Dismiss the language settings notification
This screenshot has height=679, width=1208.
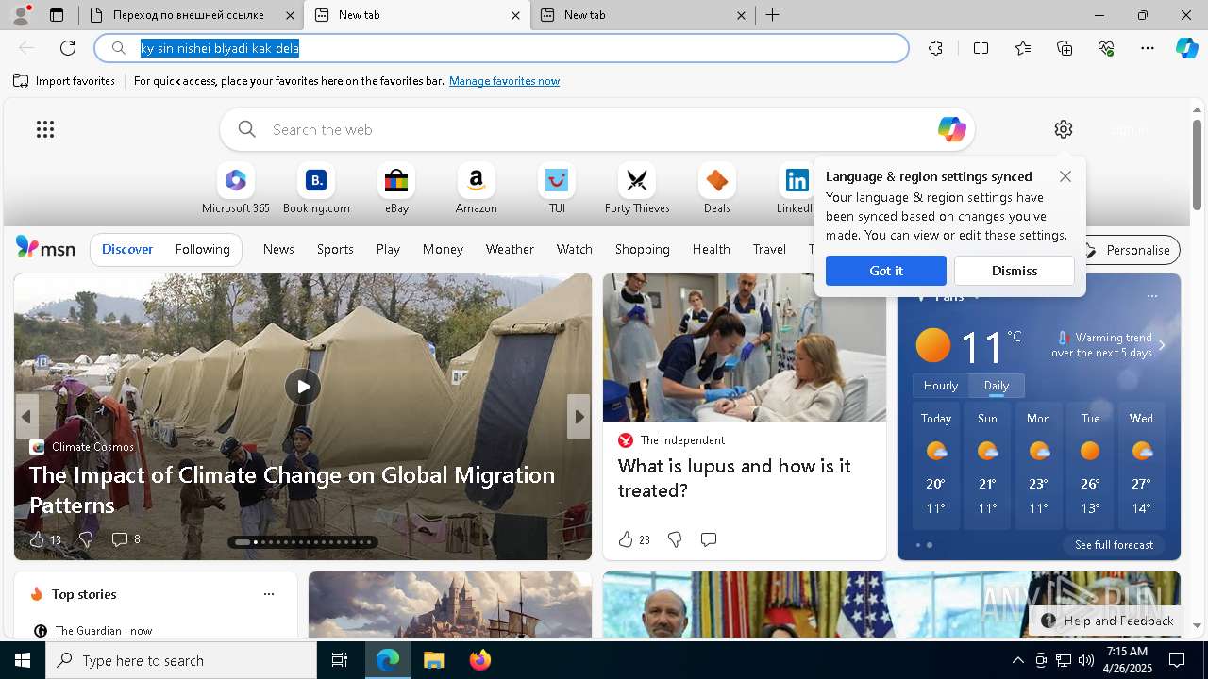click(x=1015, y=271)
